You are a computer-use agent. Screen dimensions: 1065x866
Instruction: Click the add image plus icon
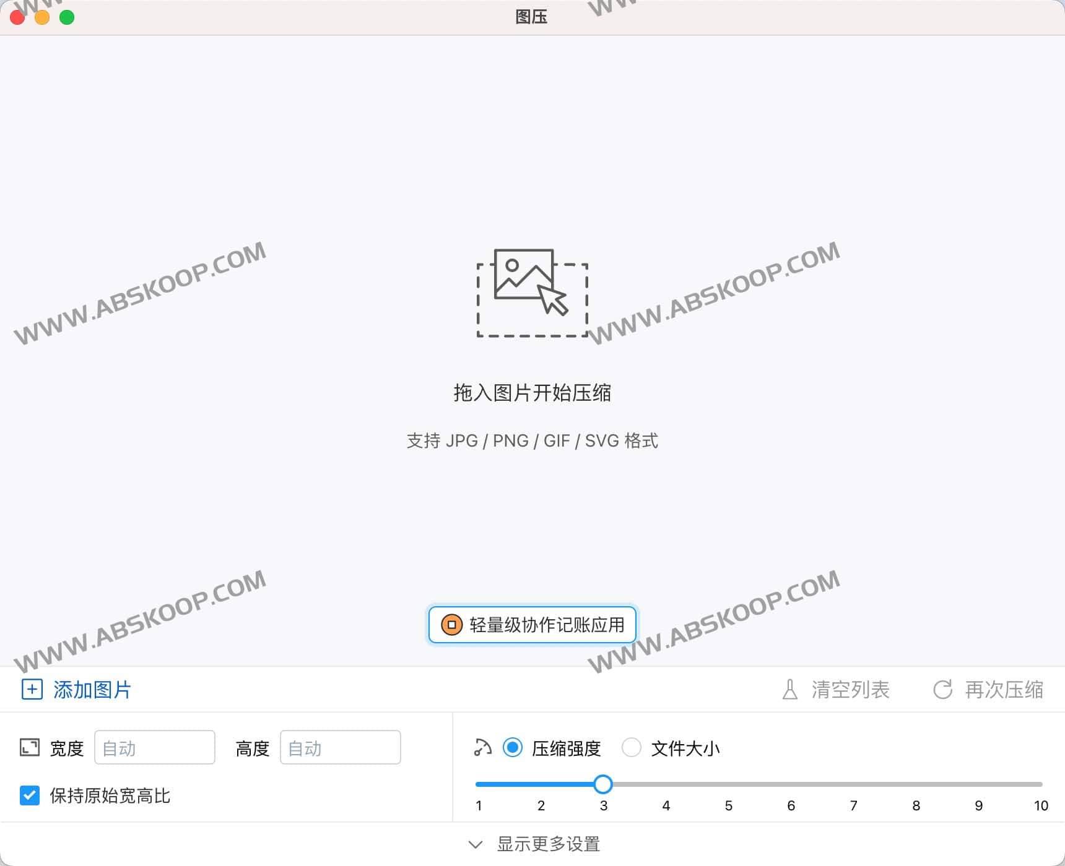point(31,689)
